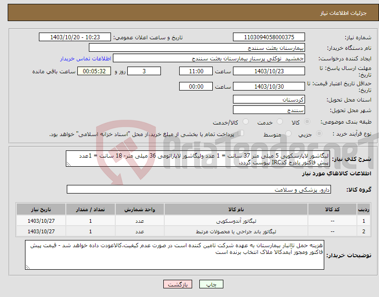
Task: Click the کد کالا column header
Action: pyautogui.click(x=332, y=209)
